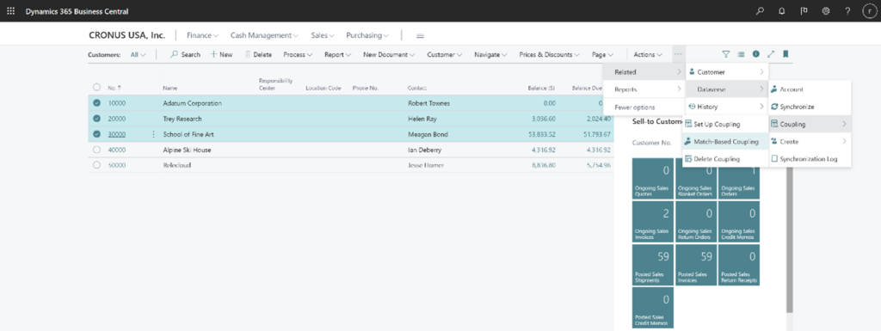Screen dimensions: 881x331
Task: Open the notifications bell
Action: 781,11
